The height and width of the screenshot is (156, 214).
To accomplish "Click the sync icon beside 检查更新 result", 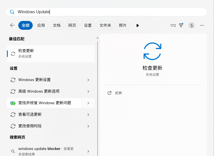I will coord(13,54).
